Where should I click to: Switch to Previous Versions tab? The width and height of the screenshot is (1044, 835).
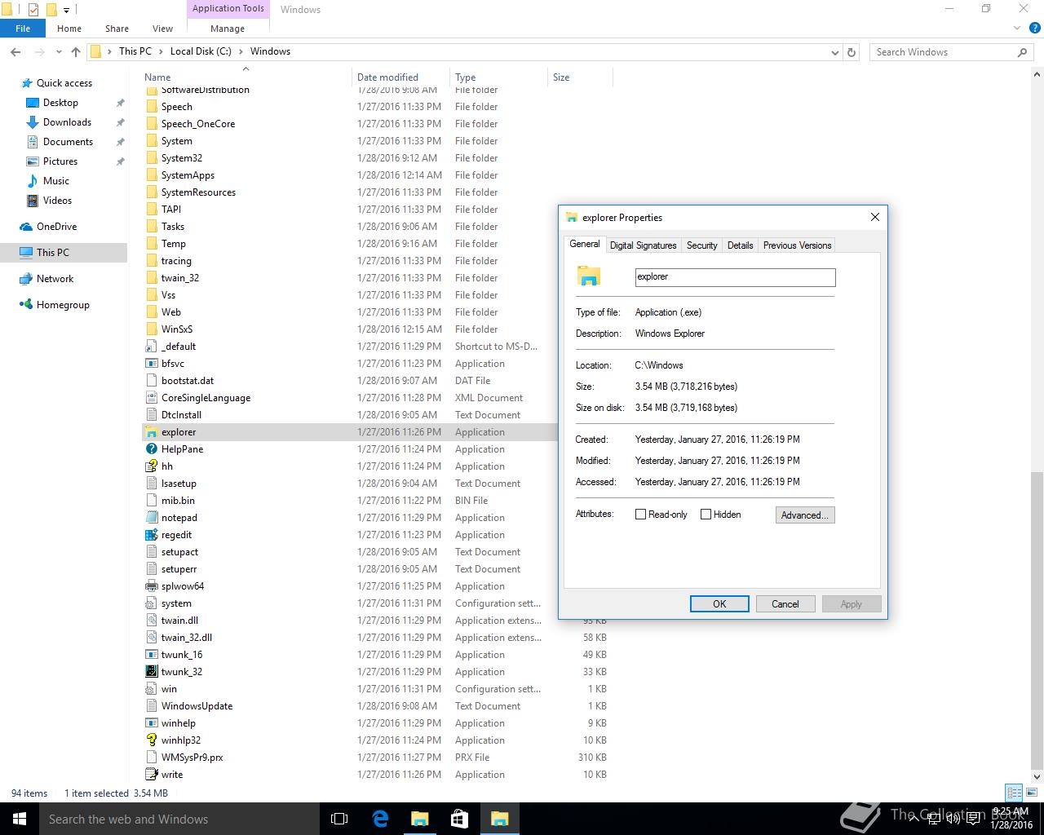click(x=797, y=245)
